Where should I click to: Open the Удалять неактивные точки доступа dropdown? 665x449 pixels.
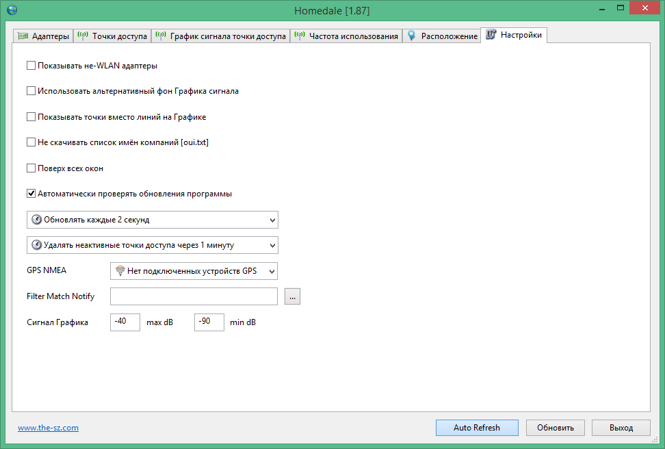click(272, 245)
